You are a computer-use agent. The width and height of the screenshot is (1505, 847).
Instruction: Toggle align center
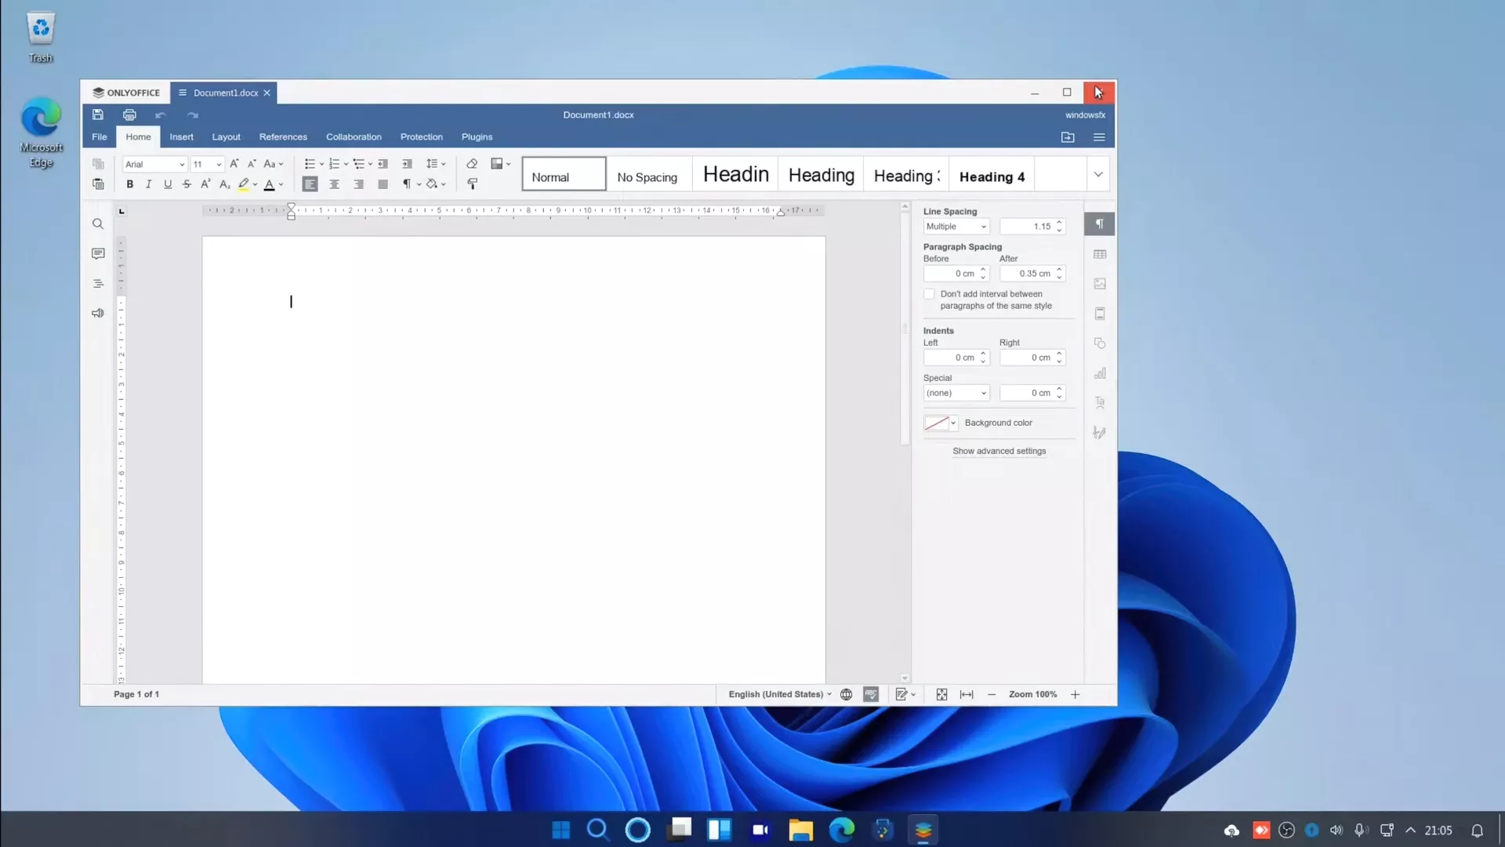335,184
